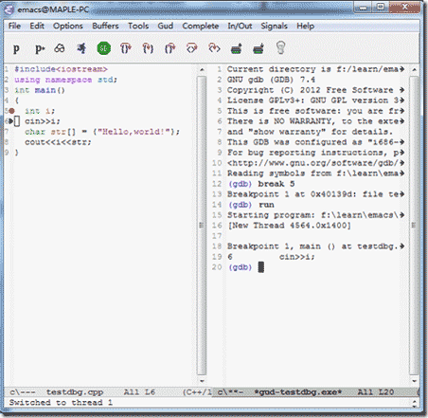Click the current-line arrow marker on line 6

coord(11,121)
